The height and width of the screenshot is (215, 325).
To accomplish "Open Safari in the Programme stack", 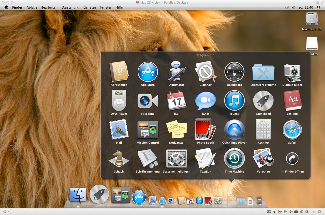I will pos(292,130).
